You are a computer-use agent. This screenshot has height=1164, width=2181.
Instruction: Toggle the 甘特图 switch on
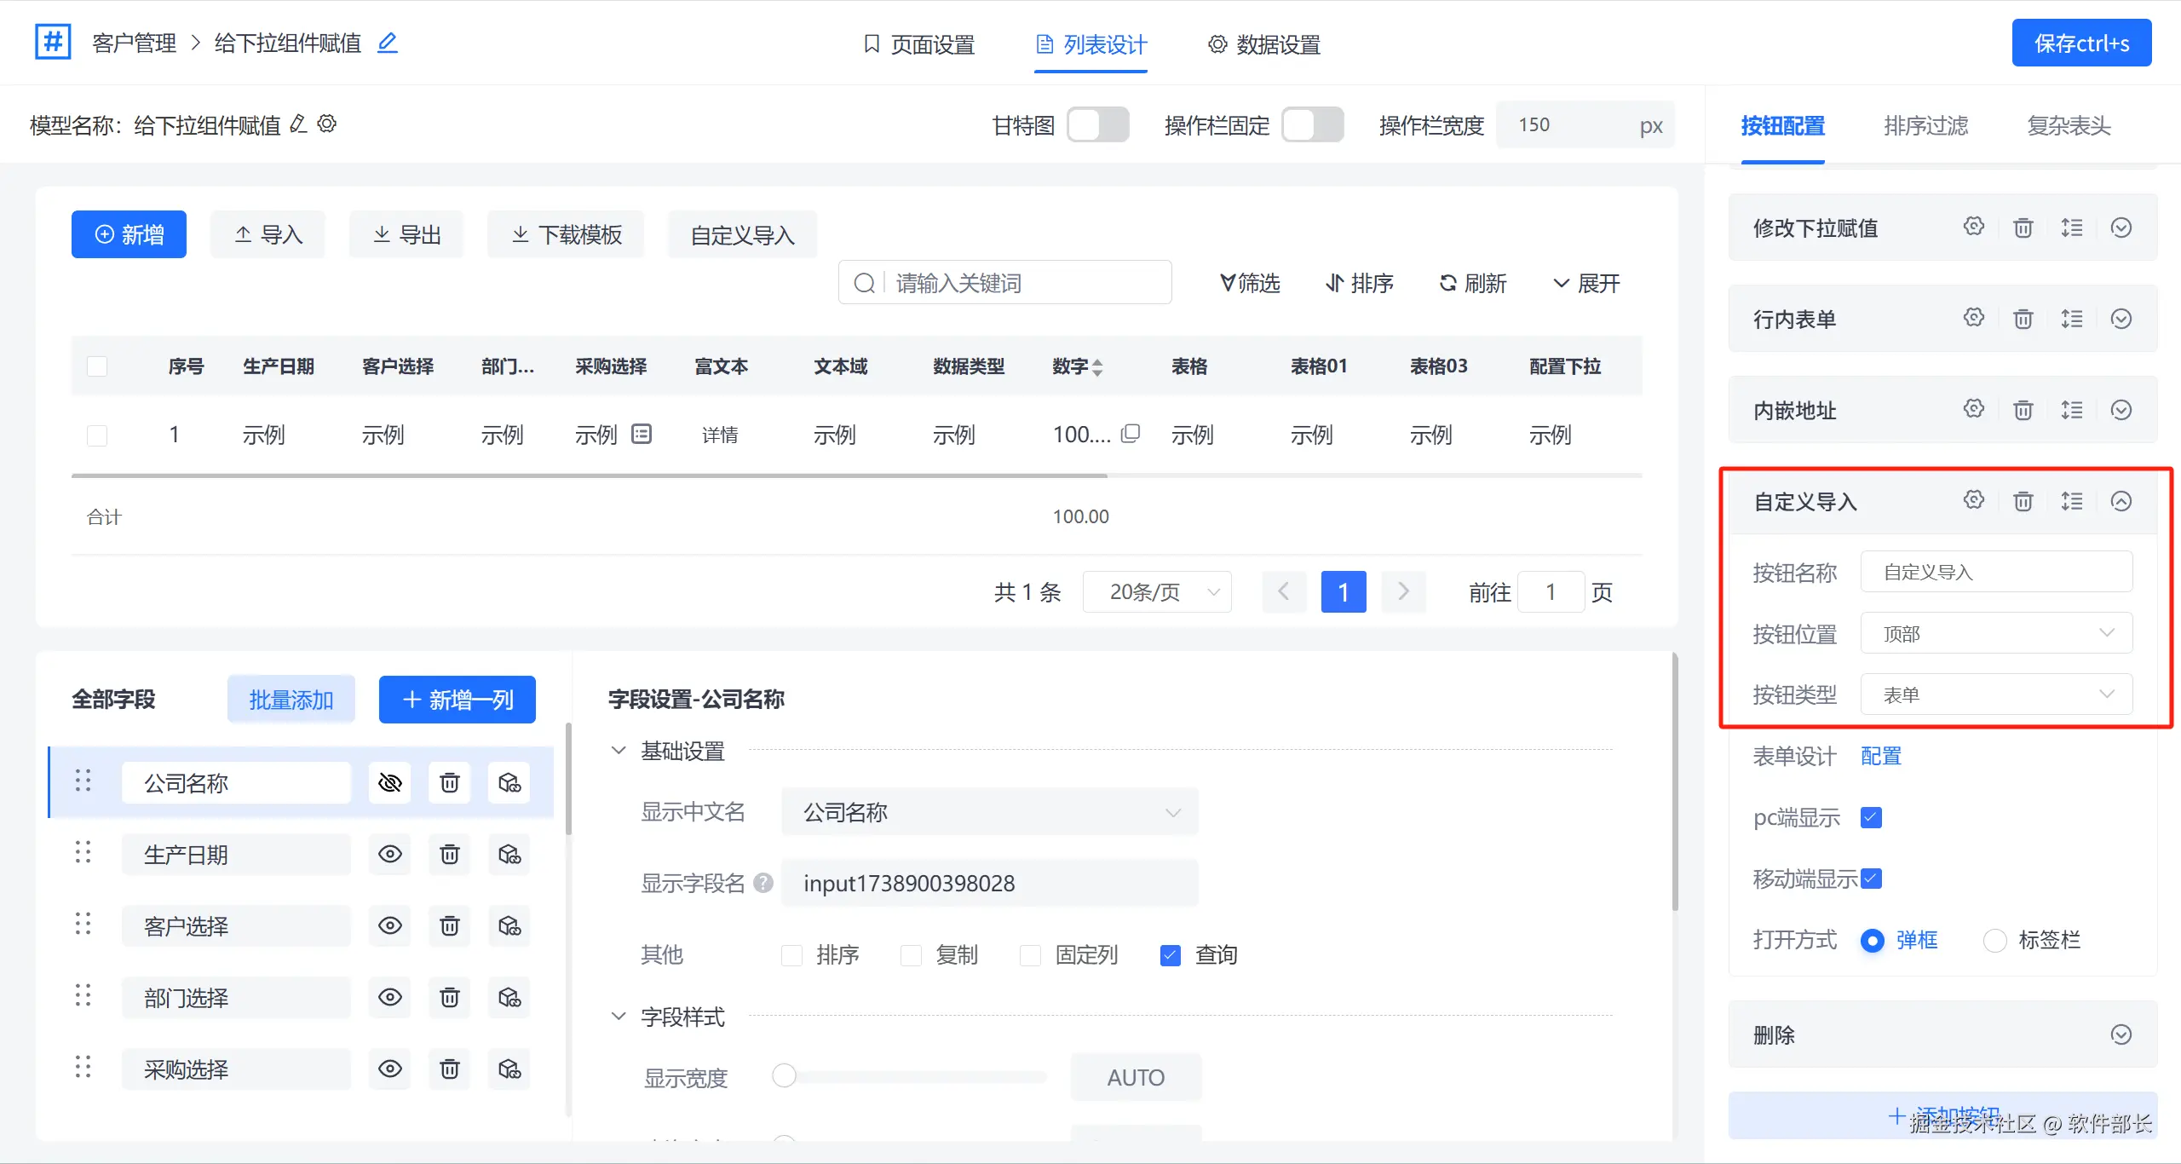(x=1097, y=125)
